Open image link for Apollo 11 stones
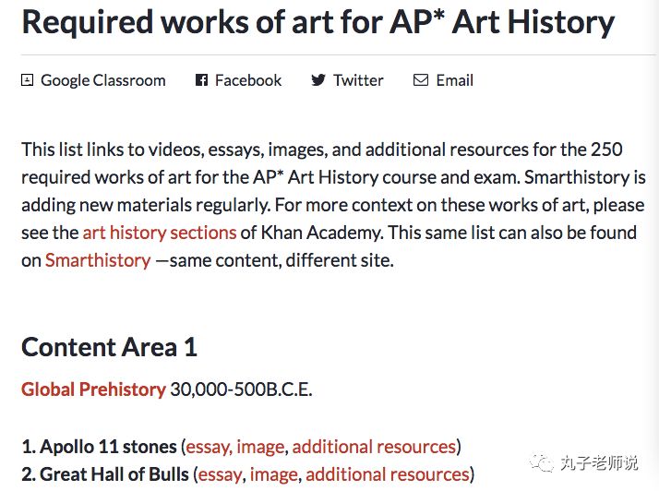 tap(260, 447)
